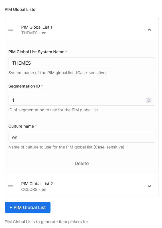
Task: Click the PIM Global List 2 header title
Action: 37,184
